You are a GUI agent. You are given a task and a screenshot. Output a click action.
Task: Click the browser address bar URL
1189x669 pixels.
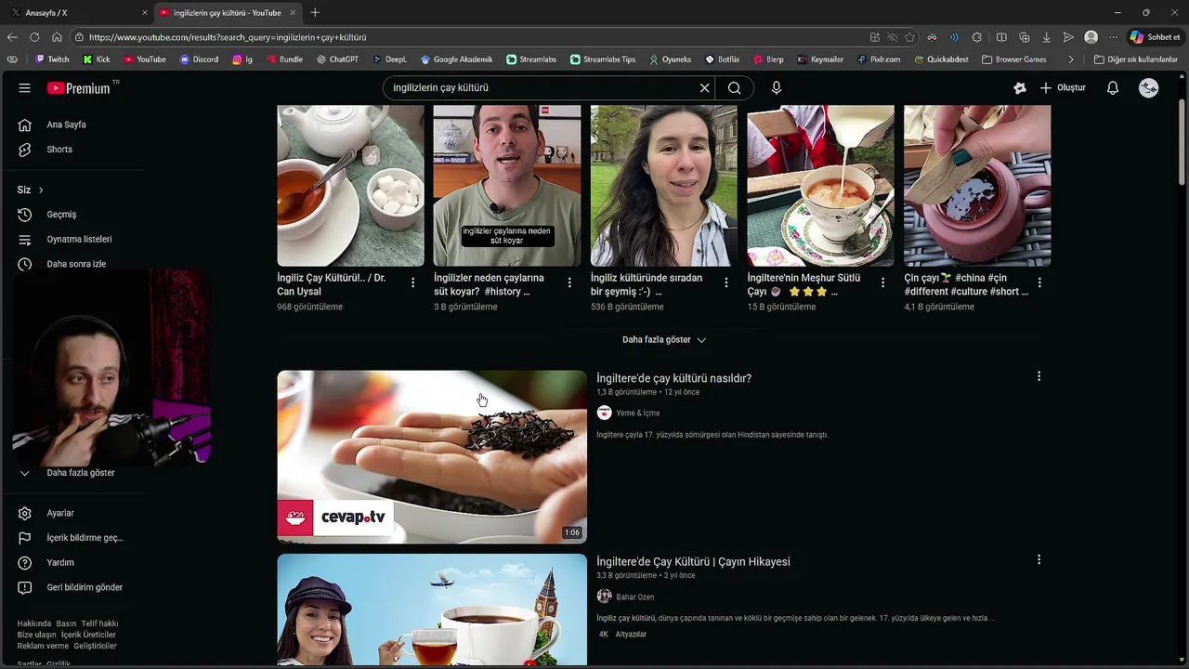pyautogui.click(x=228, y=37)
